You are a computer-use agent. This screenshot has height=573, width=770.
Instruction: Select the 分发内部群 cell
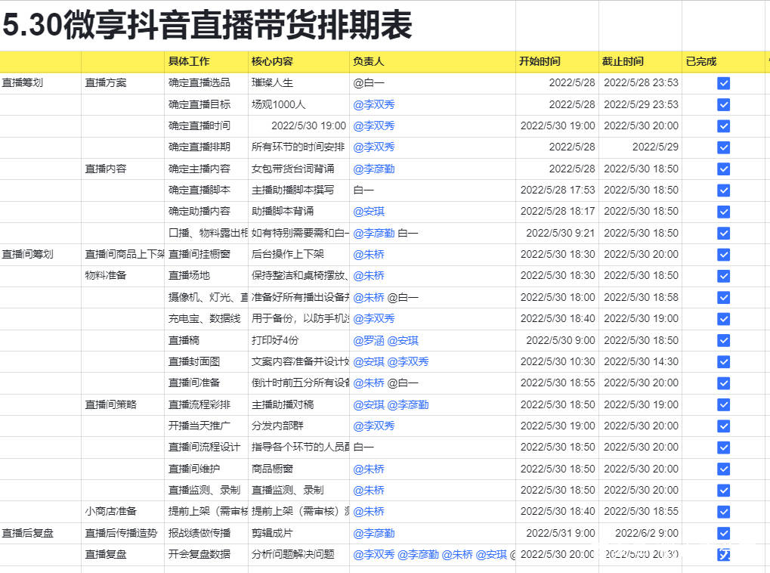pos(298,426)
